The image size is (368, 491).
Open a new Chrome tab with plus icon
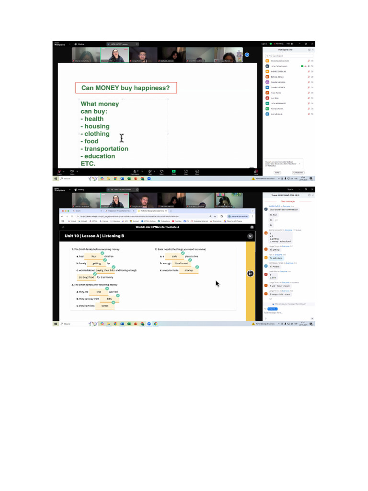171,211
